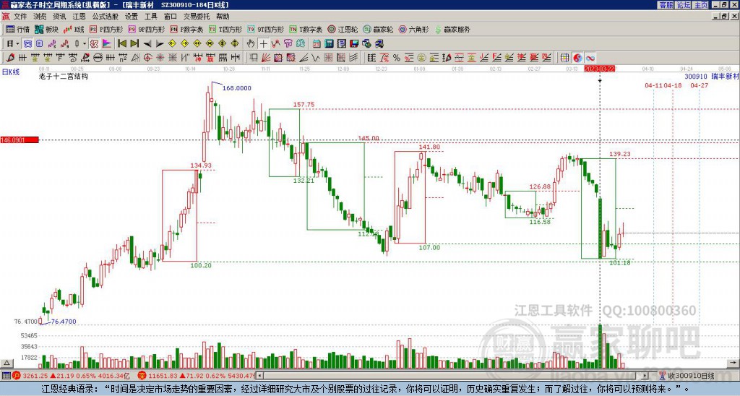Expand the candlestick style dropdown arrow
Viewport: 740px width, 396px height.
(x=85, y=44)
